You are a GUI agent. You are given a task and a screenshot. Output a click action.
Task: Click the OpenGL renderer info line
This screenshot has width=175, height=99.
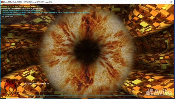[21, 10]
